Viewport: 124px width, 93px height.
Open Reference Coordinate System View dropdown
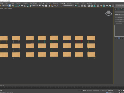click(x=35, y=5)
